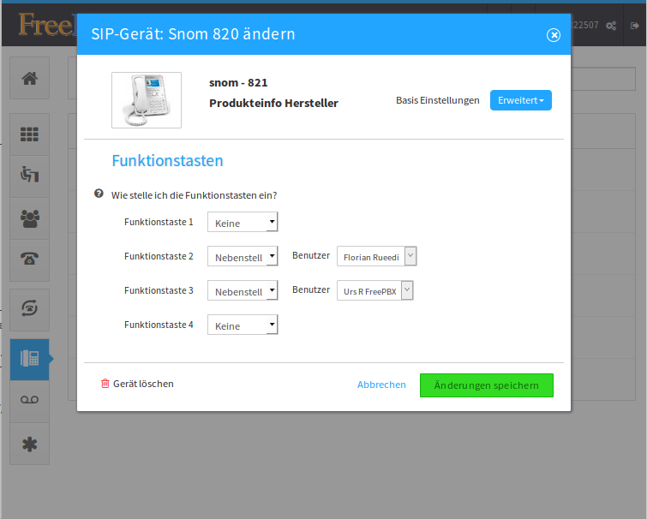Image resolution: width=647 pixels, height=519 pixels.
Task: Open Funktionstaste 2 type dropdown
Action: [x=243, y=257]
